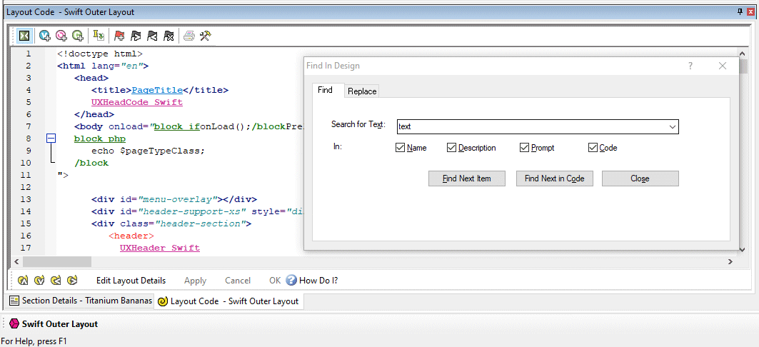Click the PageTitle link on line 4
Screen dimensions: 759x347
point(157,90)
